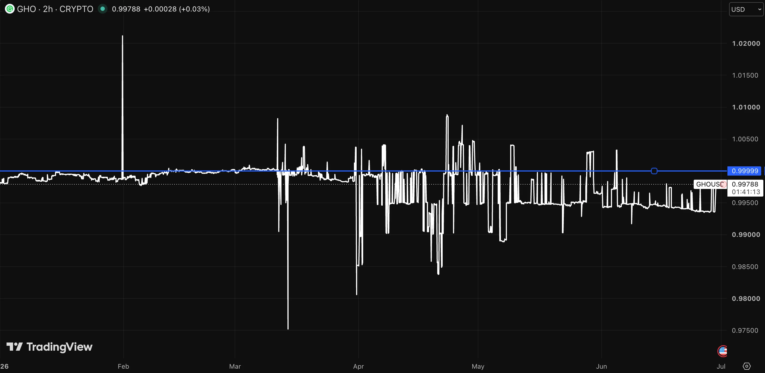Click the Jun time axis label
This screenshot has height=373, width=765.
[x=601, y=366]
